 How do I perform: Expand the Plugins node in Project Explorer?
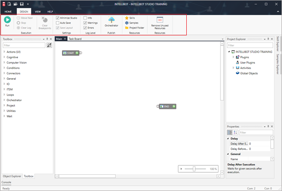pyautogui.click(x=233, y=57)
